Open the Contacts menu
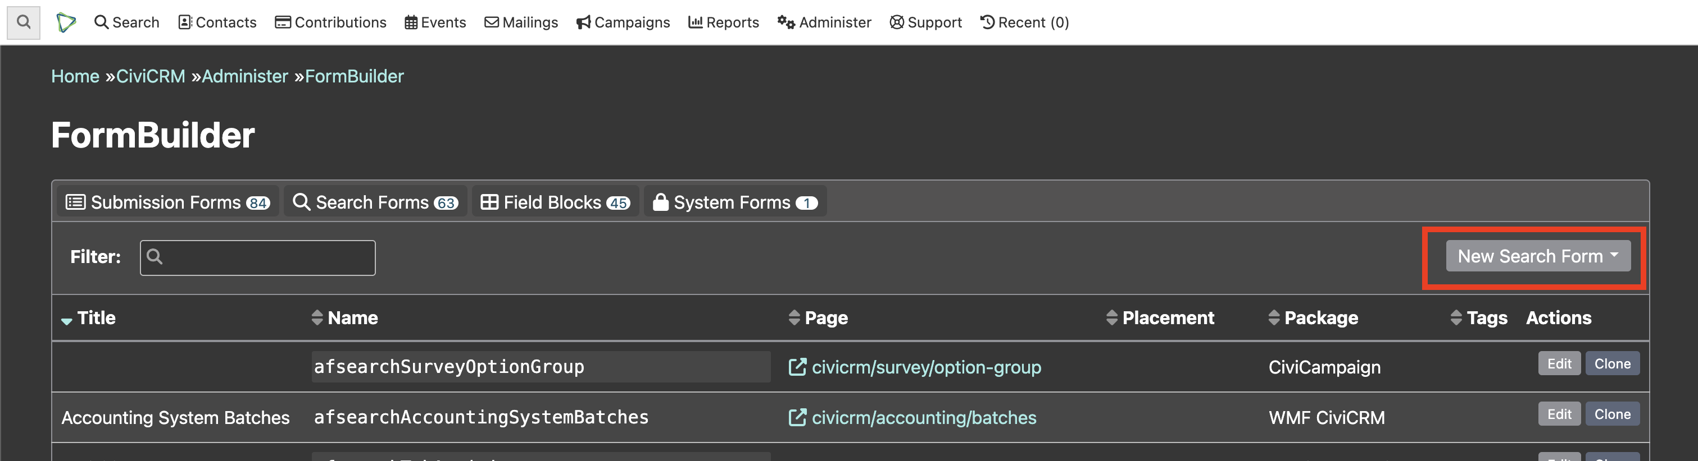 click(217, 22)
